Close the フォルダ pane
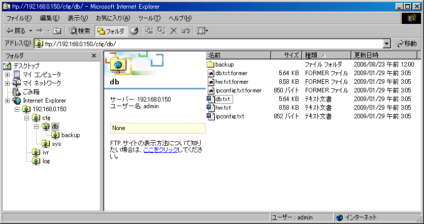 94,56
